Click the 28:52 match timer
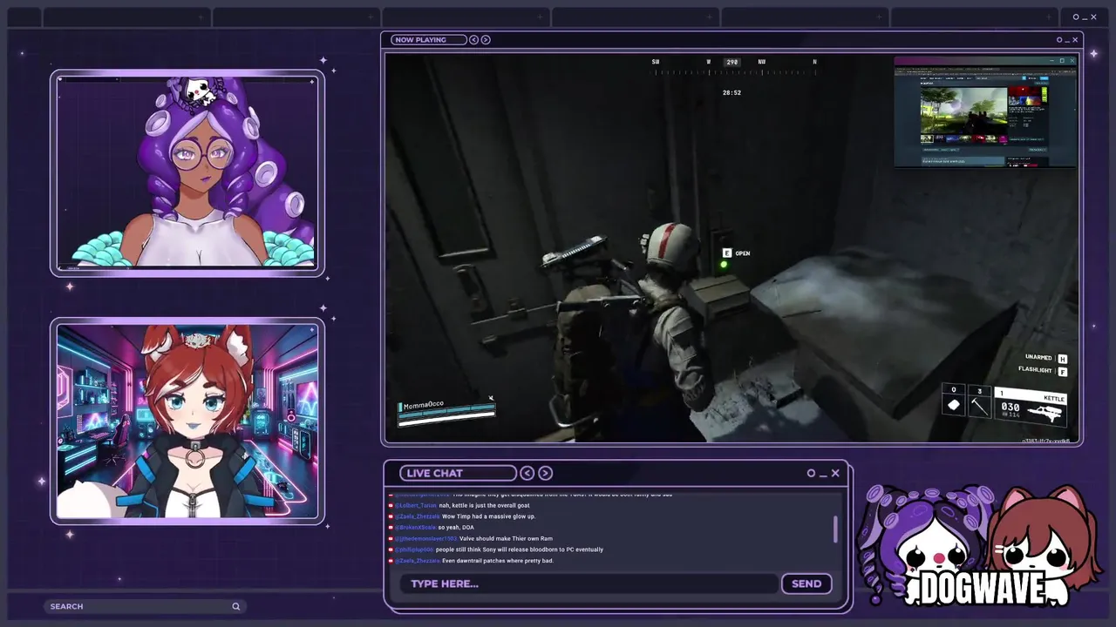The height and width of the screenshot is (627, 1116). pyautogui.click(x=732, y=92)
